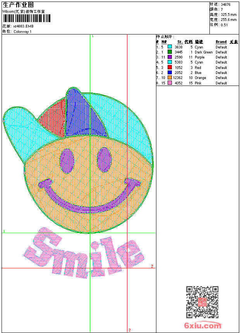
Task: Select the Purple description in row 3
Action: pyautogui.click(x=200, y=57)
